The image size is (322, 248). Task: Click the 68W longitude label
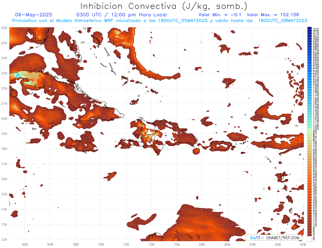pos(202,244)
